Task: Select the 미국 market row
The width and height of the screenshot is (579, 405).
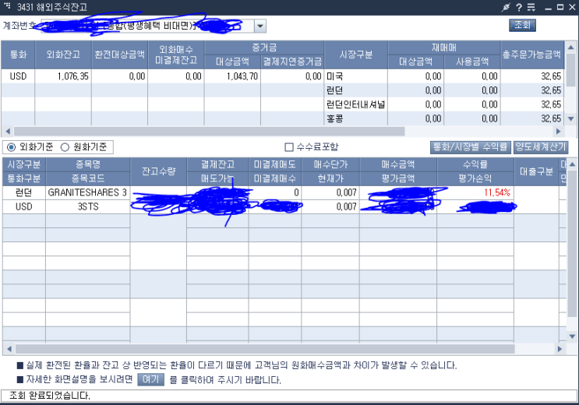Action: (356, 76)
